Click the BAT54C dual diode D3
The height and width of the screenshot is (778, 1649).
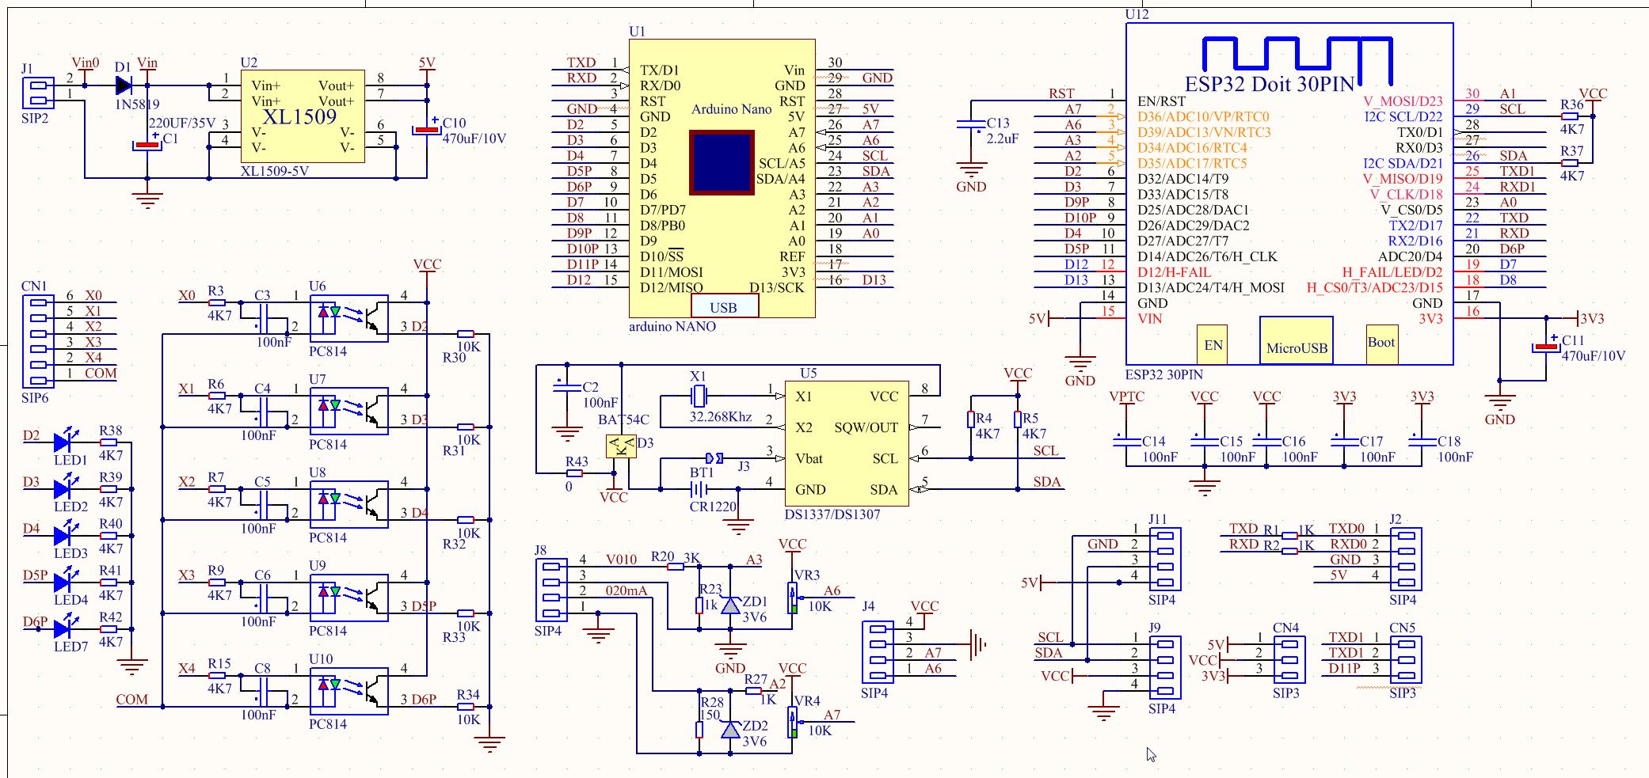click(621, 447)
